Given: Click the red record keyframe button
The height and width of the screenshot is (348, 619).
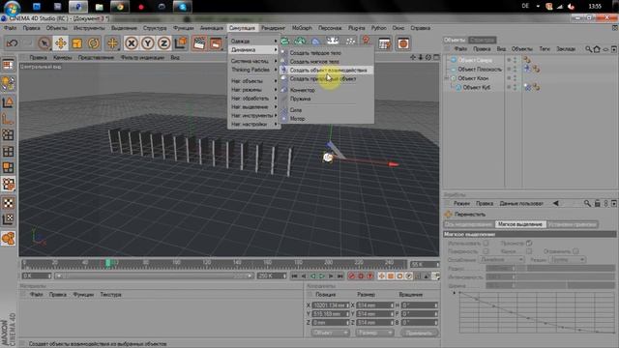Looking at the screenshot, I should click(x=352, y=276).
